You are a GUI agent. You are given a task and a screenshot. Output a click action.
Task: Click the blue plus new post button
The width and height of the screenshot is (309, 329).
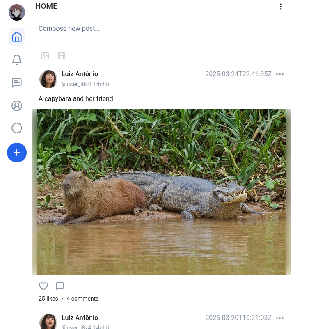(x=17, y=153)
